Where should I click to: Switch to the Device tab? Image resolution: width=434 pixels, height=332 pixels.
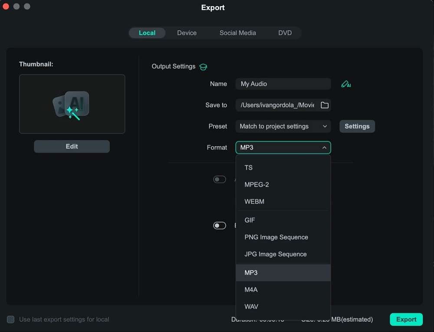pyautogui.click(x=187, y=33)
